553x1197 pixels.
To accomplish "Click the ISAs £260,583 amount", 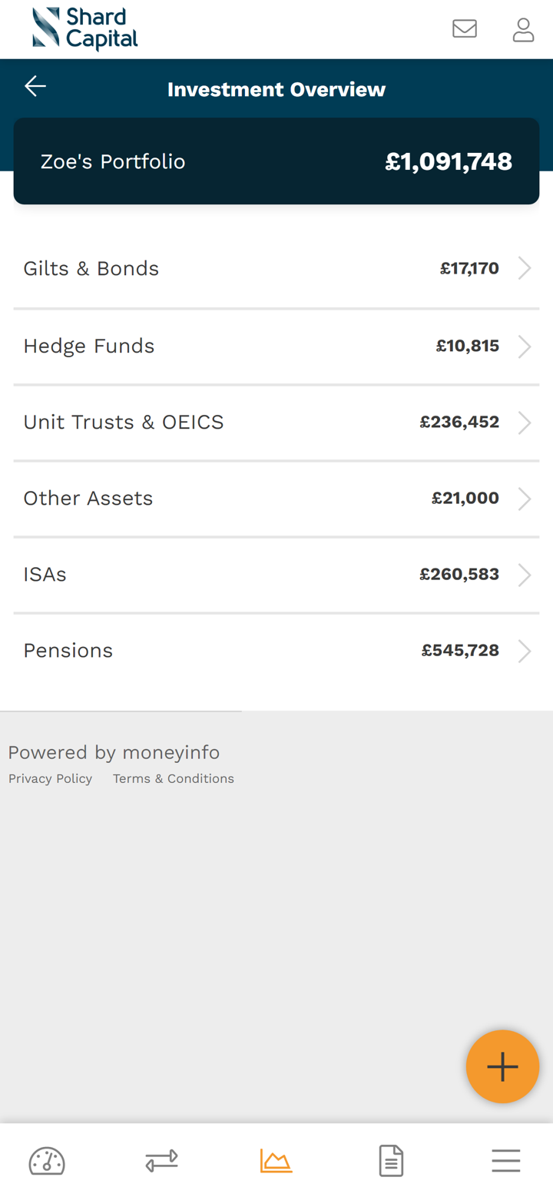I will click(x=459, y=575).
